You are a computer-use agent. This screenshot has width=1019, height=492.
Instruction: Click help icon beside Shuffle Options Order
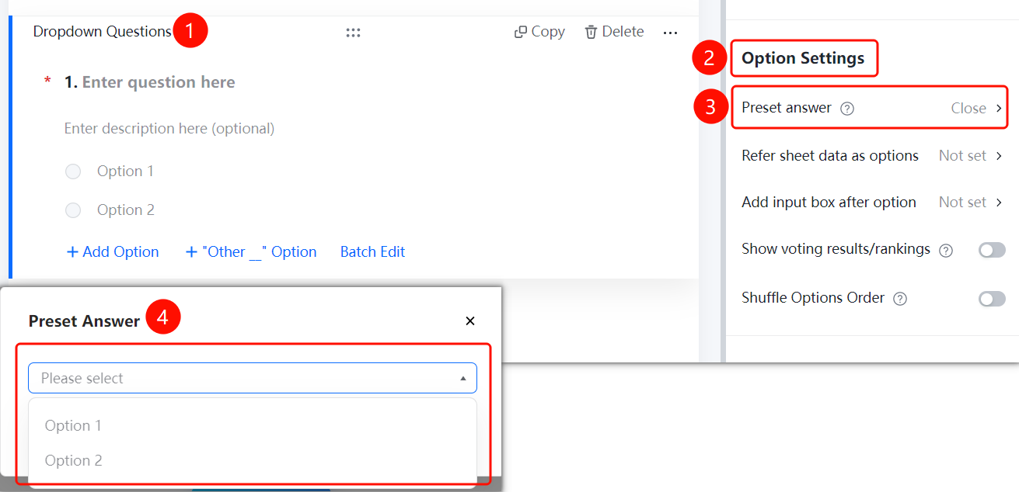(x=900, y=299)
